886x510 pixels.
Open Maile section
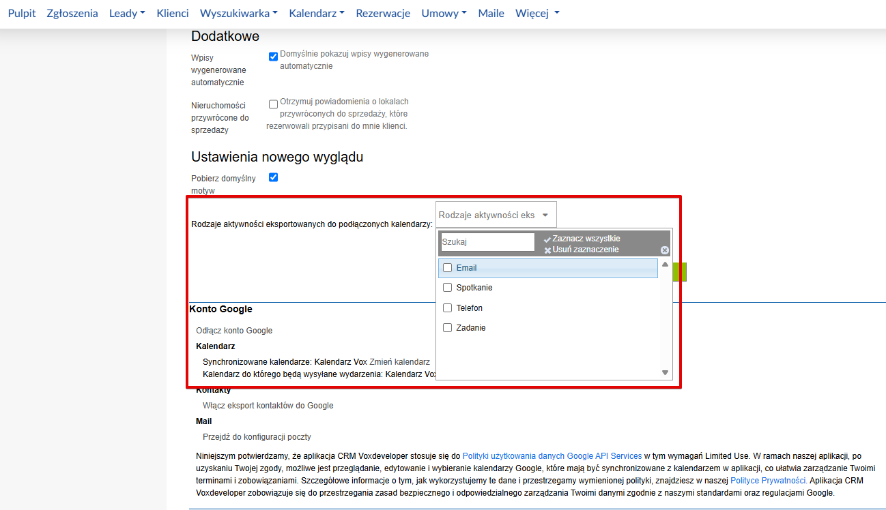coord(491,13)
